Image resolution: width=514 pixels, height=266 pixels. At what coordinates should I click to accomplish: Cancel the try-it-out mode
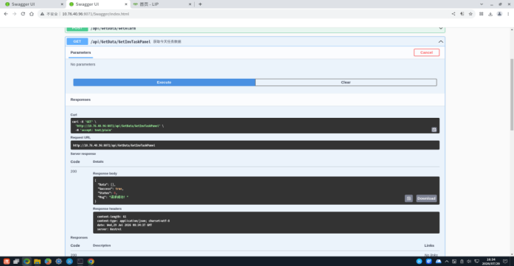[426, 52]
